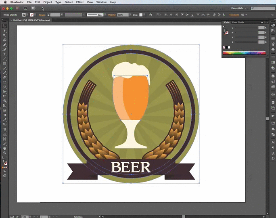
Task: Open the Window menu
Action: (101, 2)
